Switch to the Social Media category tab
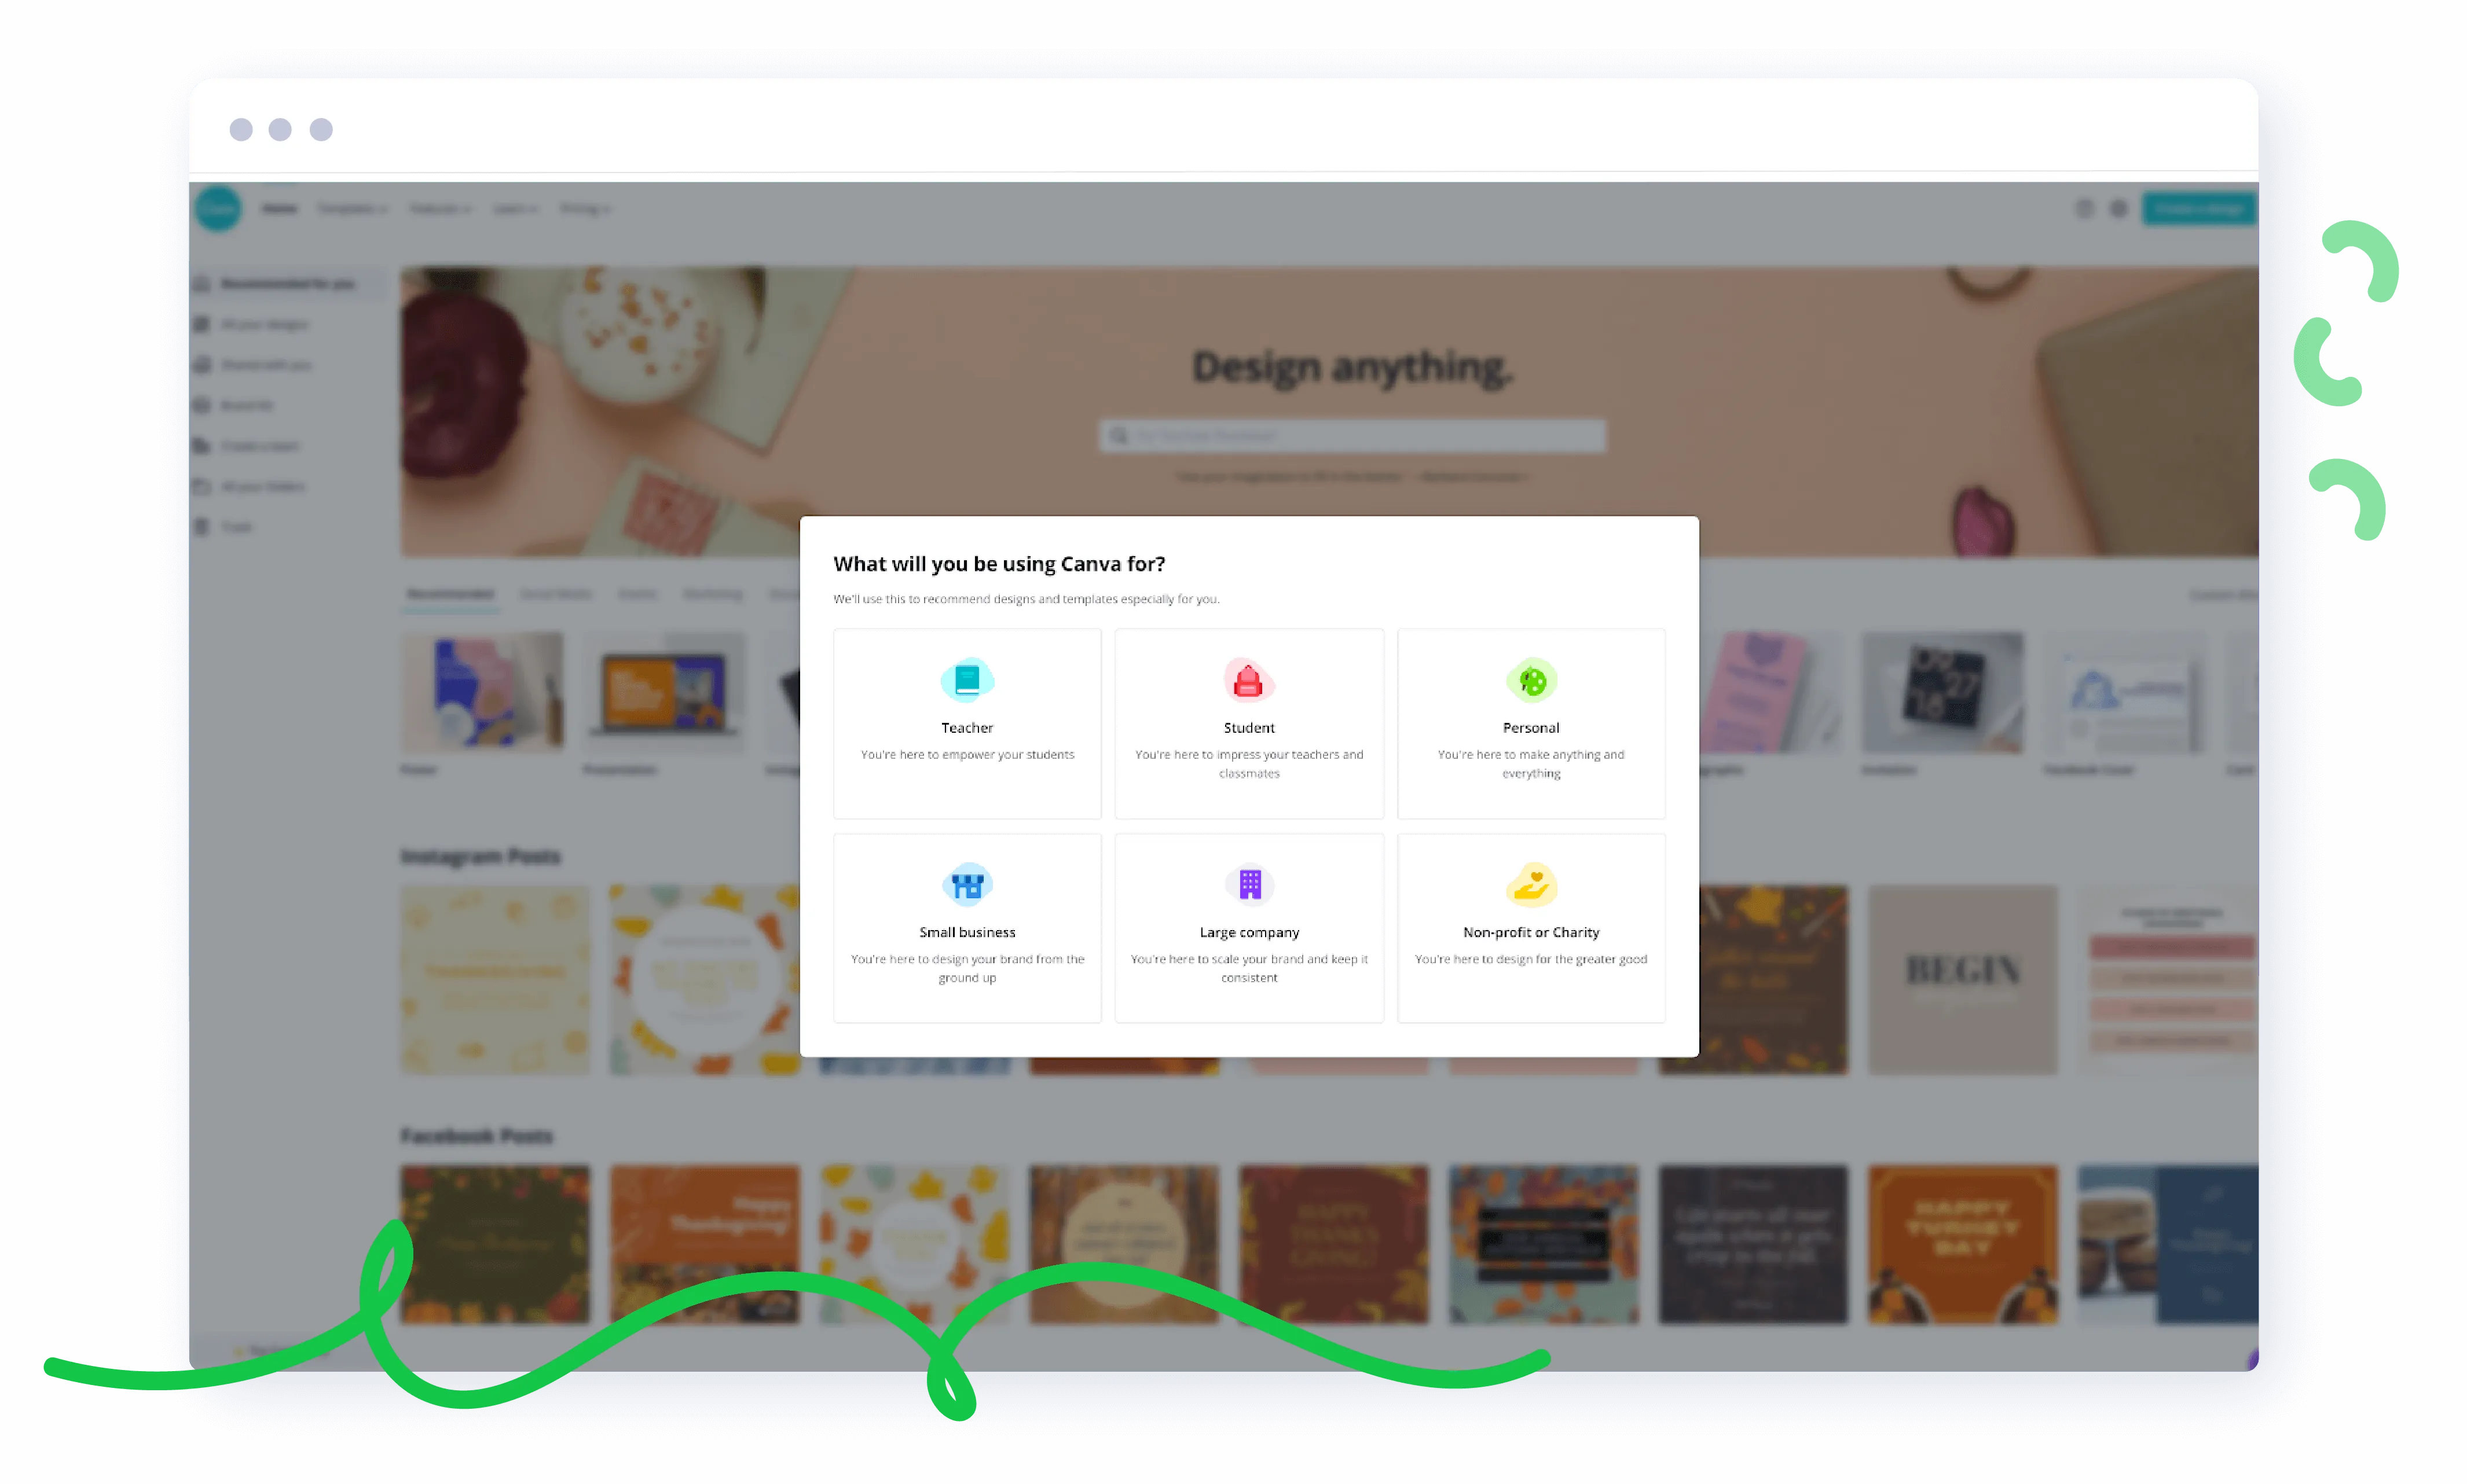 tap(556, 594)
